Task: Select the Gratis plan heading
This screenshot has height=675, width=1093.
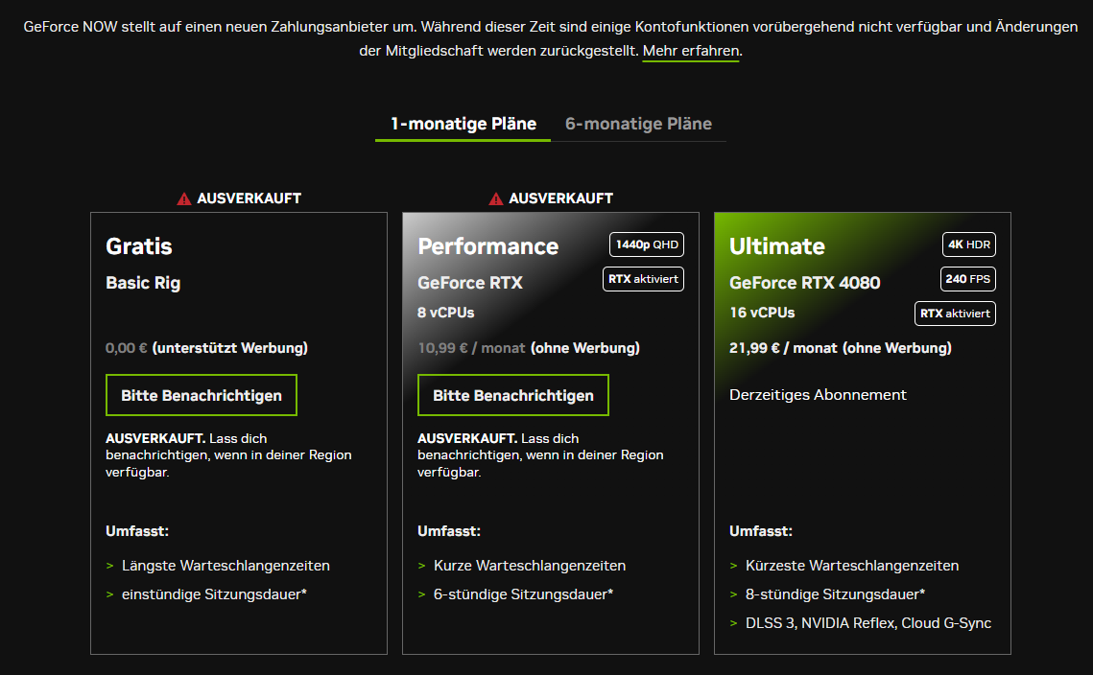Action: pos(139,245)
